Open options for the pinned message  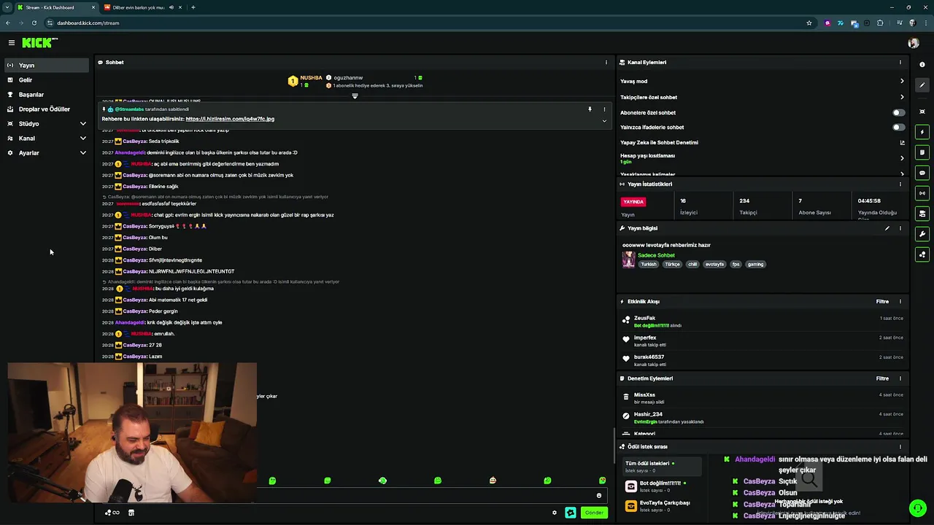pyautogui.click(x=604, y=109)
